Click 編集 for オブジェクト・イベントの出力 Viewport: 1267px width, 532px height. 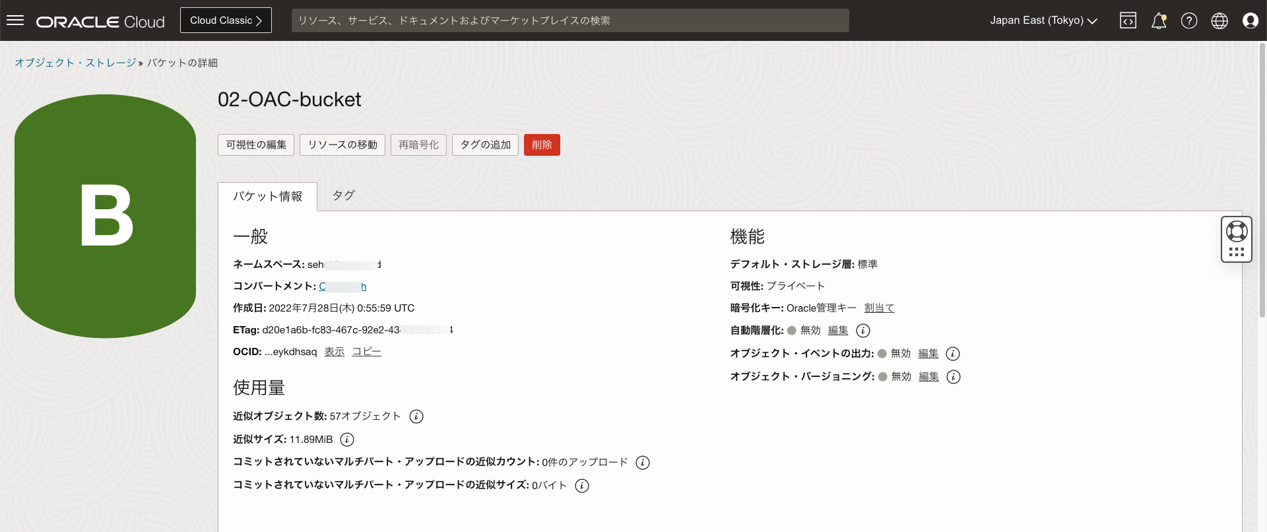928,354
